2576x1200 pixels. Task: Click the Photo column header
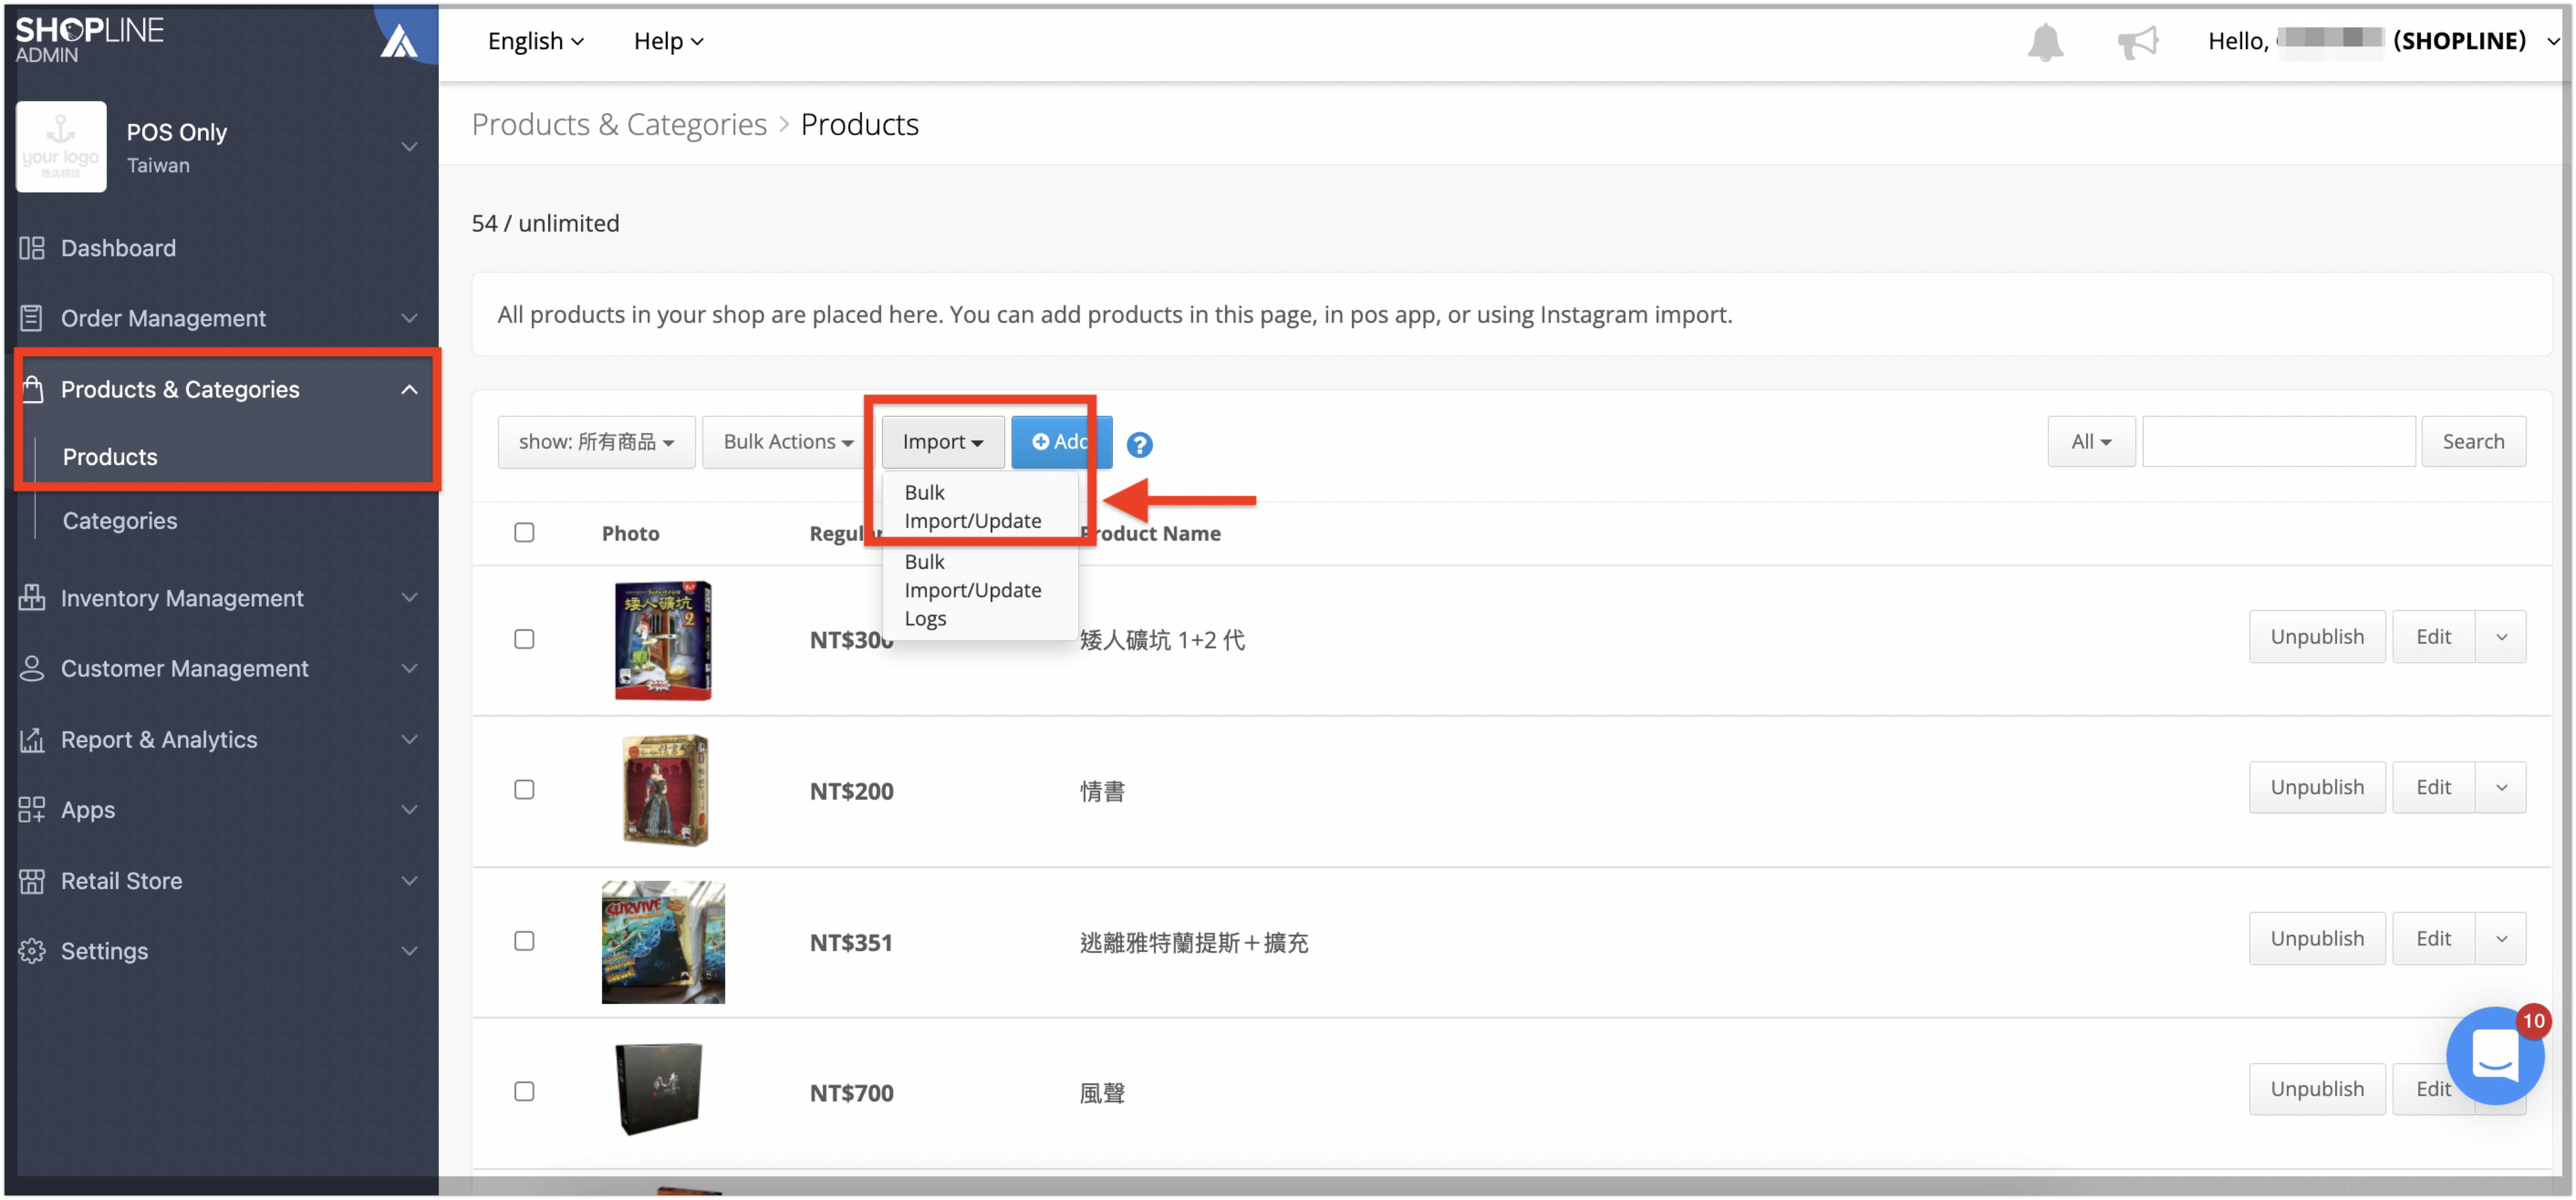(630, 534)
